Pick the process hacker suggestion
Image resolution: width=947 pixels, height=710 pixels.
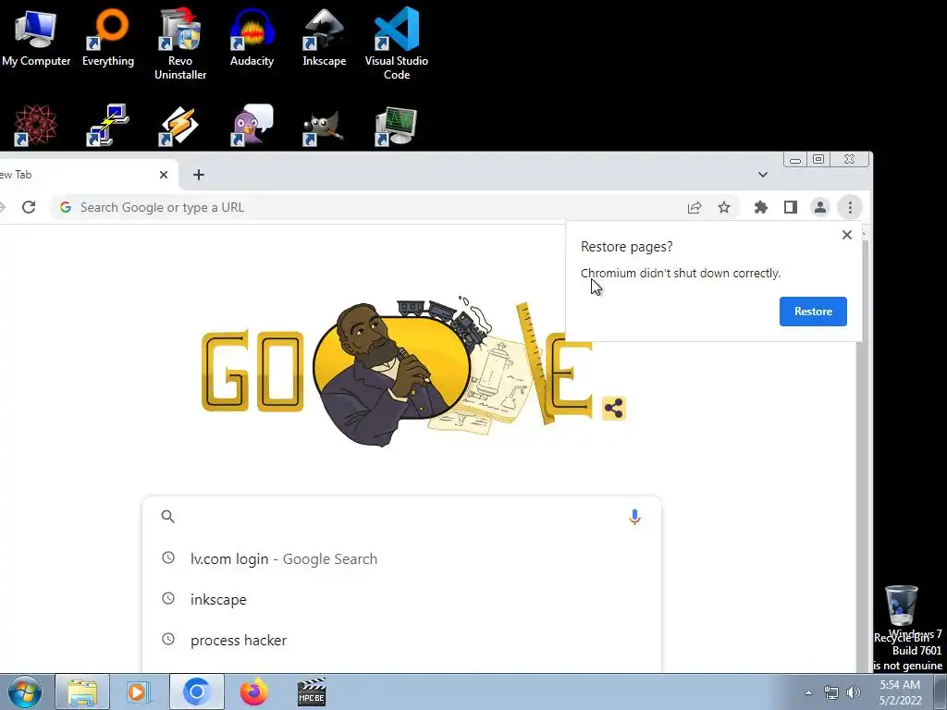(x=401, y=640)
